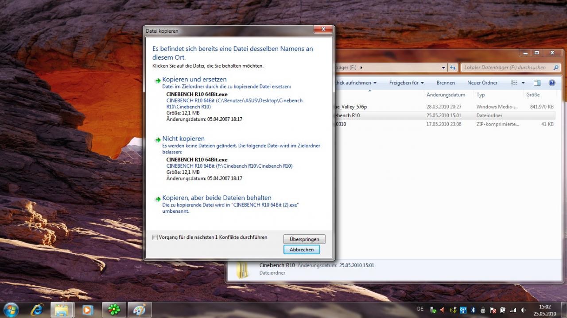The height and width of the screenshot is (318, 567).
Task: Open Explorer help icon
Action: (x=552, y=83)
